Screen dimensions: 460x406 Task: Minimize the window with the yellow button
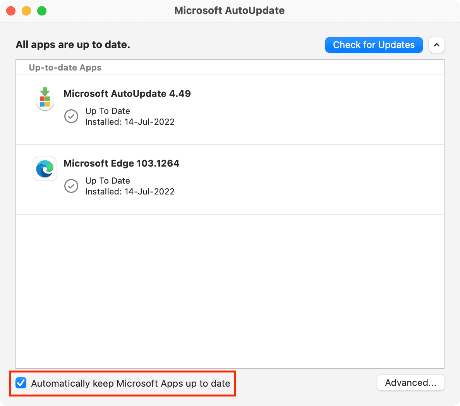26,11
